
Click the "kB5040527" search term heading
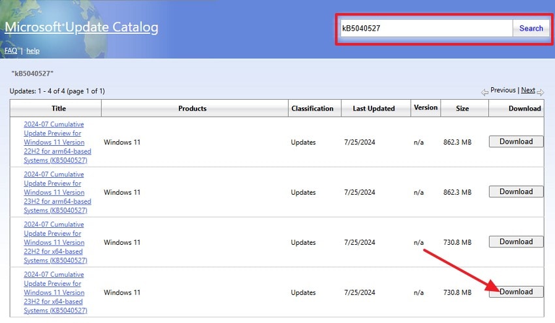coord(32,74)
